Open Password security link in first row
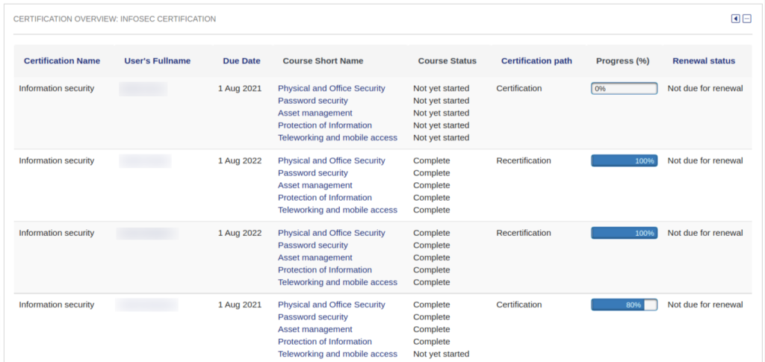The width and height of the screenshot is (765, 362). [312, 101]
